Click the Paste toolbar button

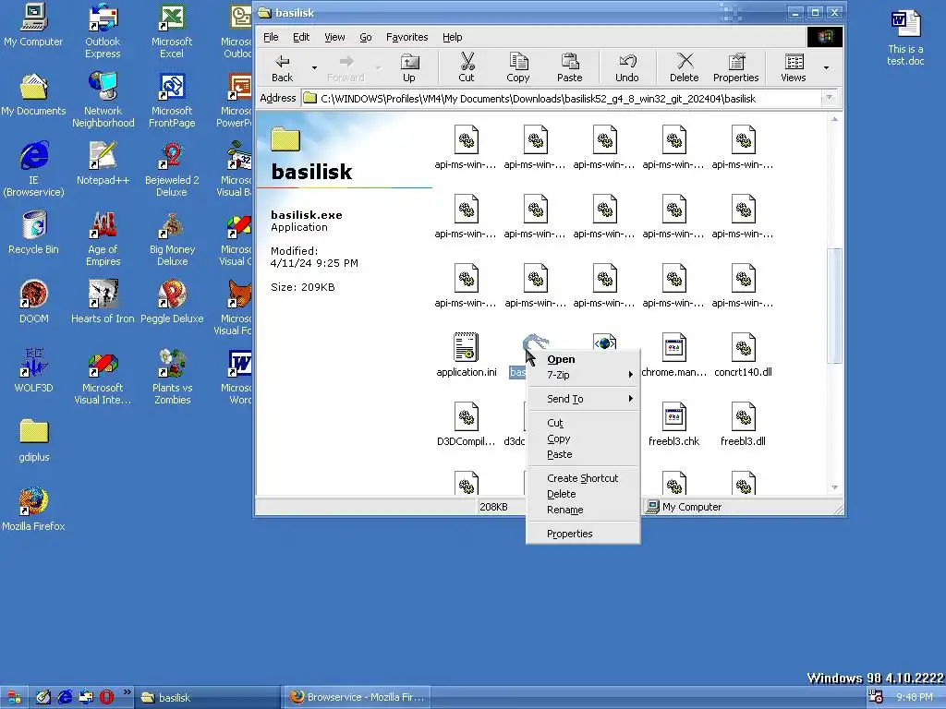[x=569, y=66]
